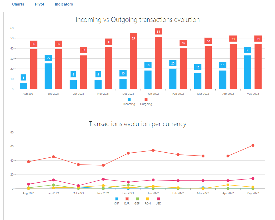Click the EUR data point for May 2022

pos(253,145)
